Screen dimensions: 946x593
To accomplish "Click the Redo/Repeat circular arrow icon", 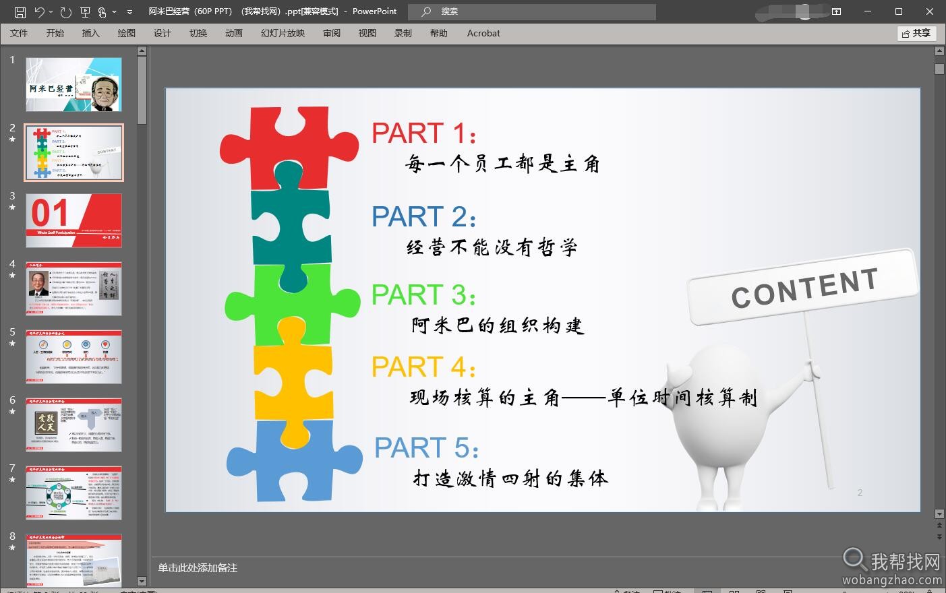I will pyautogui.click(x=65, y=11).
